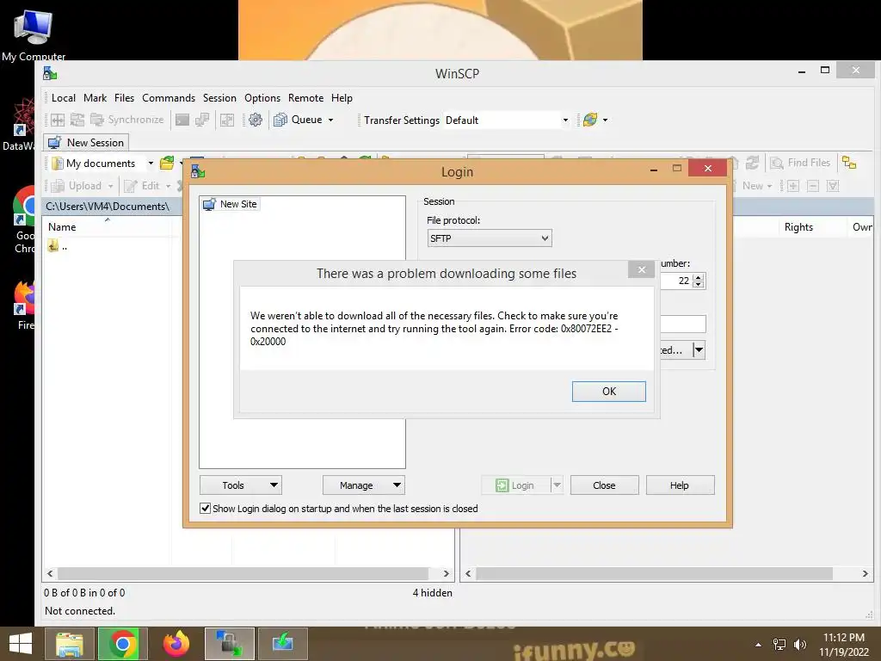Click the volume speaker tray icon
This screenshot has height=661, width=881.
(799, 645)
